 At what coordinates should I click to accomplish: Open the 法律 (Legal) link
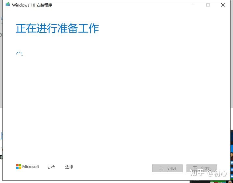(x=69, y=167)
